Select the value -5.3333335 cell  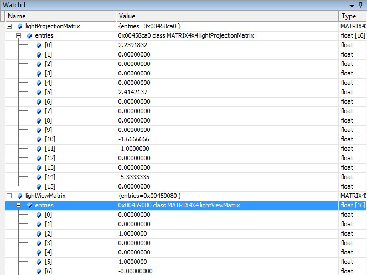pos(227,177)
